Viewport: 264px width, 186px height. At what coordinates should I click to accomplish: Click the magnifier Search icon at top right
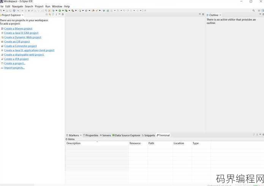tap(254, 11)
